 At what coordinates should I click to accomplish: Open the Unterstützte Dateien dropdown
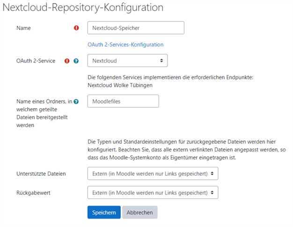point(153,173)
